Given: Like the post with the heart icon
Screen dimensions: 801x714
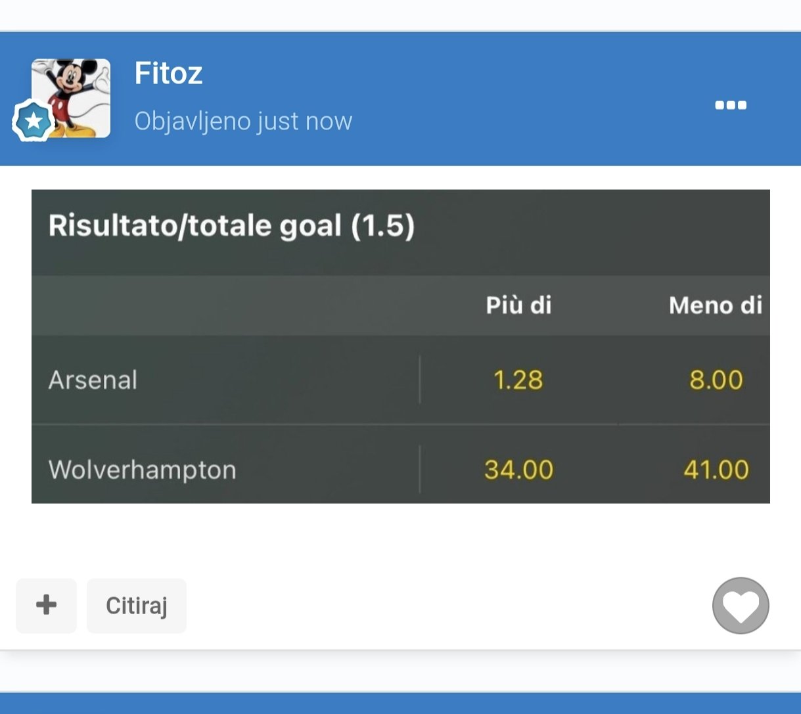Looking at the screenshot, I should click(x=741, y=606).
